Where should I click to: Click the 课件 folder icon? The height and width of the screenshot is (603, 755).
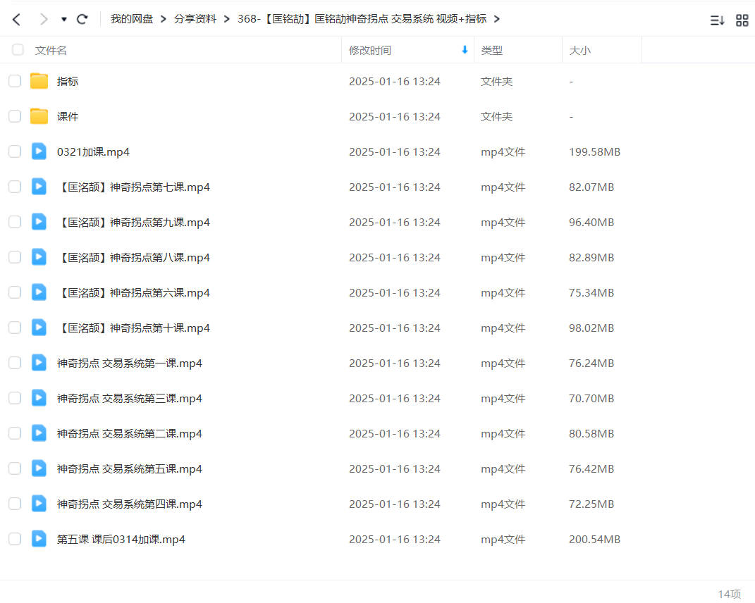[39, 116]
